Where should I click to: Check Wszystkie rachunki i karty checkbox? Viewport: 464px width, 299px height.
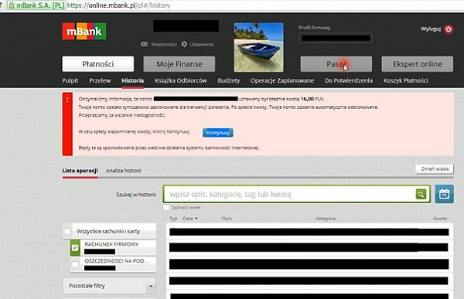coord(67,231)
